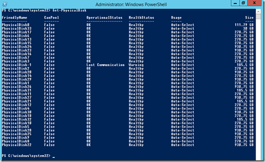The width and height of the screenshot is (265, 162).
Task: Close the Administrator PowerShell window
Action: 254,3
